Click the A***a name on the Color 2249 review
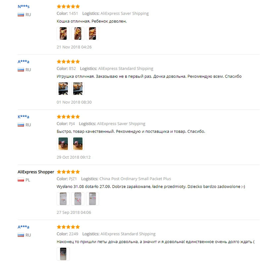The image size is (265, 265). click(x=24, y=227)
